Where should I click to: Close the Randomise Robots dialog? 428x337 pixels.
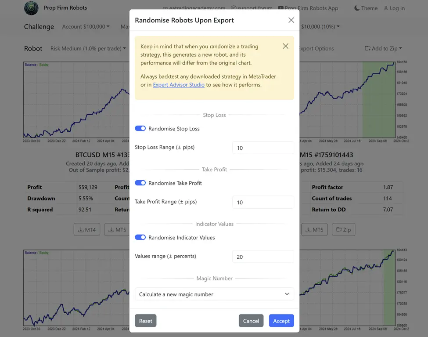coord(291,20)
